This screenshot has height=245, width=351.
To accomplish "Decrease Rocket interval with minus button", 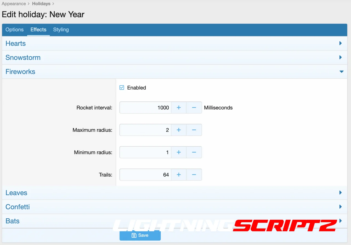I will [x=194, y=108].
